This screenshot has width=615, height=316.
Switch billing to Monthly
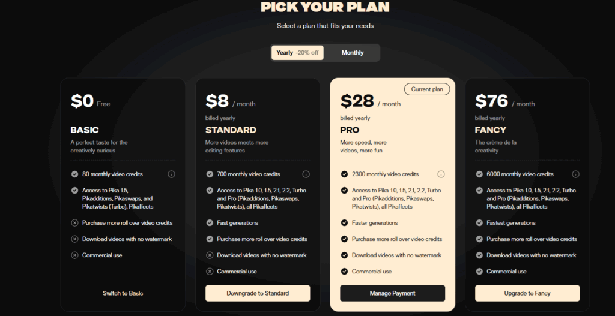352,53
